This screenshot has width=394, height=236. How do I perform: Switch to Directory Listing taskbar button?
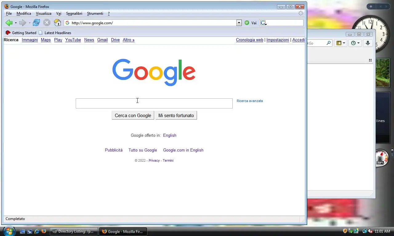74,231
